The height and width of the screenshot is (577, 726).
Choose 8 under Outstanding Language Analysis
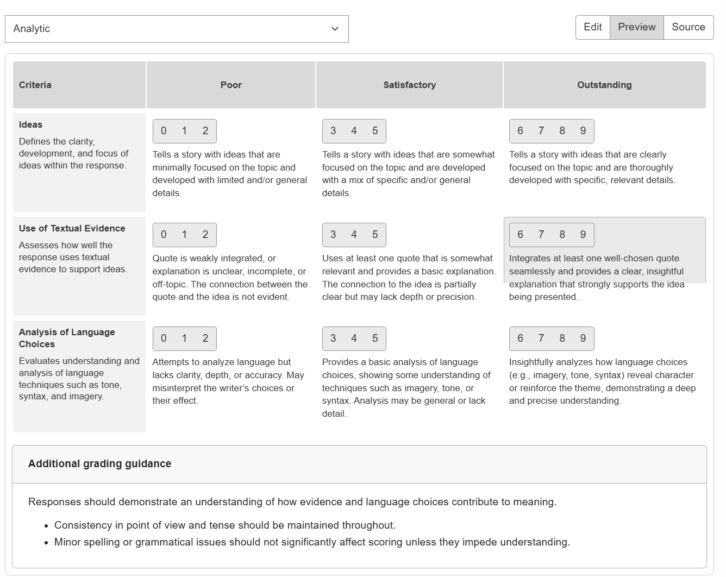[562, 338]
